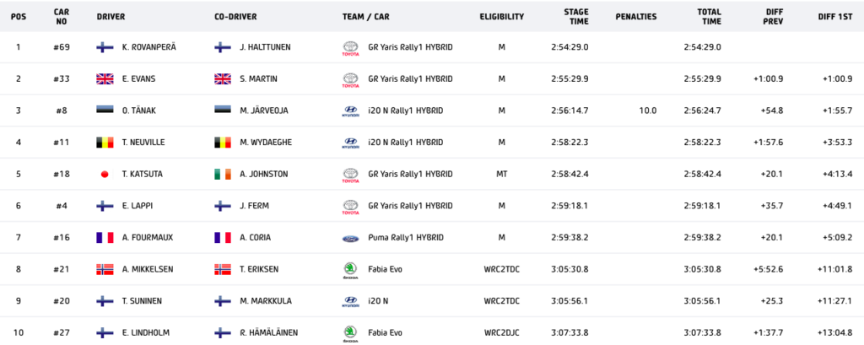The image size is (864, 345).
Task: Click the Skoda logo in Mikkelsen's row
Action: 350,269
